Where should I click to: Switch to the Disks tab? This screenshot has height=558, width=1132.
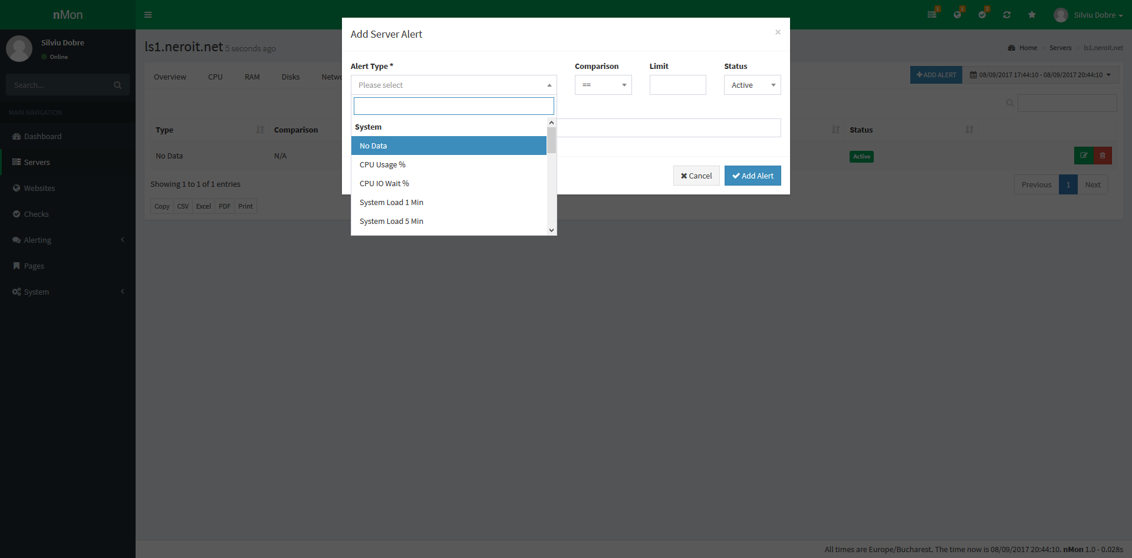click(290, 77)
